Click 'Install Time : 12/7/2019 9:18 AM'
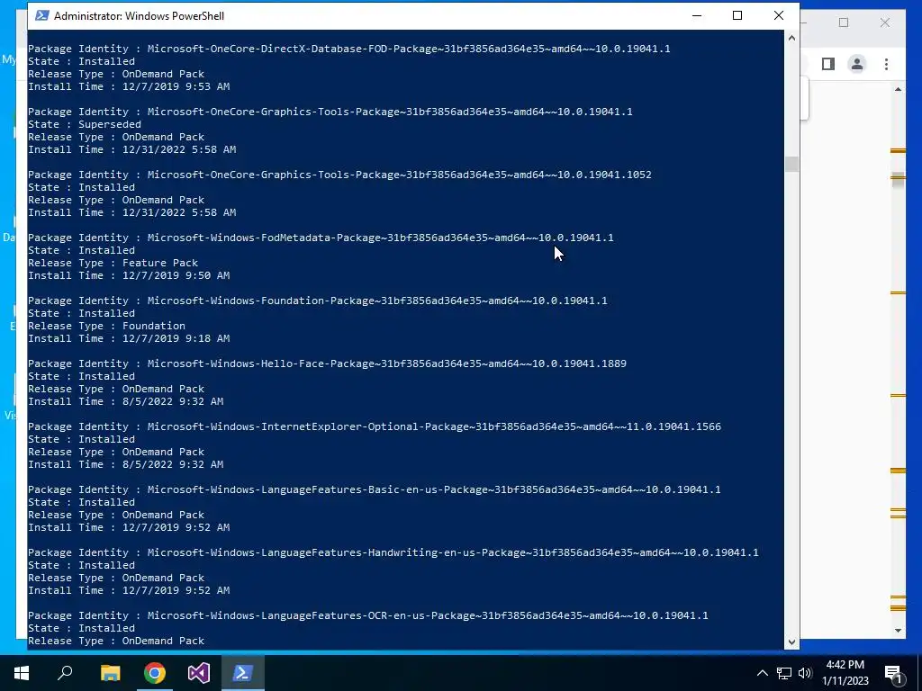This screenshot has width=922, height=691. point(129,338)
